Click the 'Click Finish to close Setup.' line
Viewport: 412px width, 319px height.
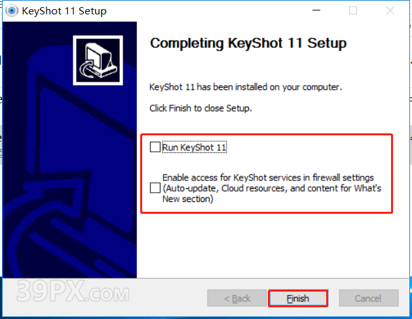coord(200,109)
